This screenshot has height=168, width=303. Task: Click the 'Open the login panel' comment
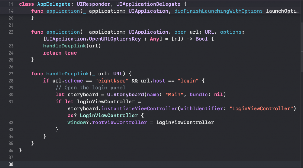pos(91,88)
